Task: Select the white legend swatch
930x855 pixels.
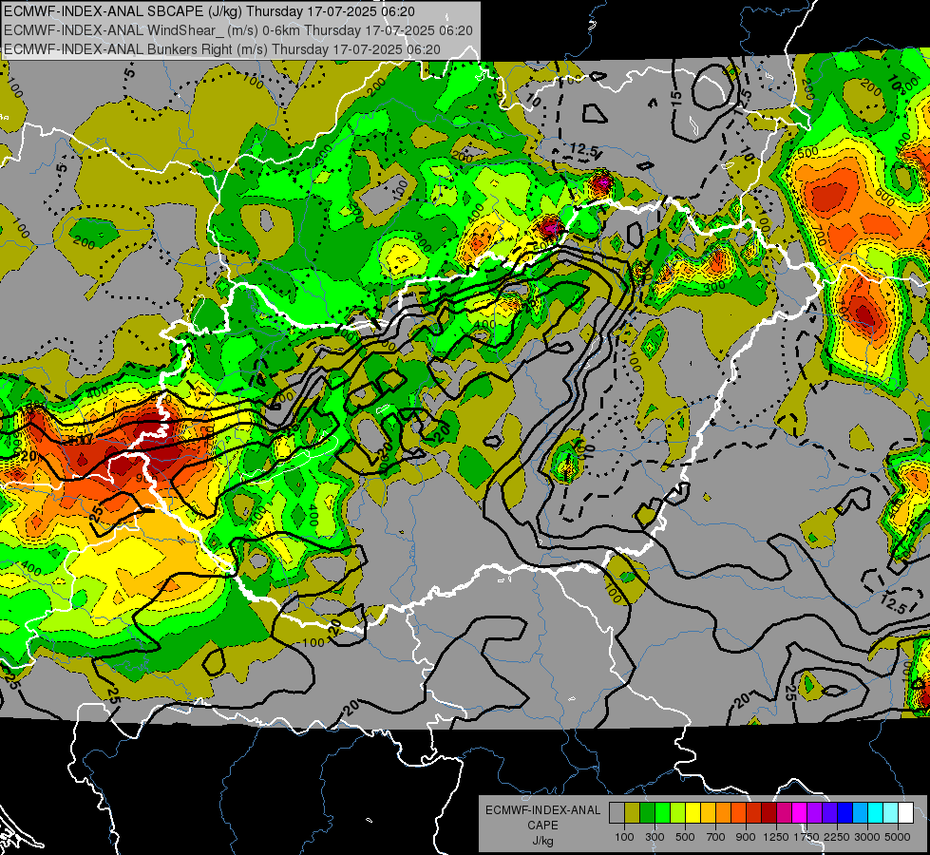Action: pos(905,813)
